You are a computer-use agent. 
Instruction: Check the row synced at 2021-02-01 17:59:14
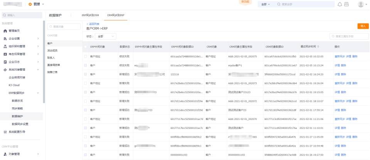coord(85,110)
